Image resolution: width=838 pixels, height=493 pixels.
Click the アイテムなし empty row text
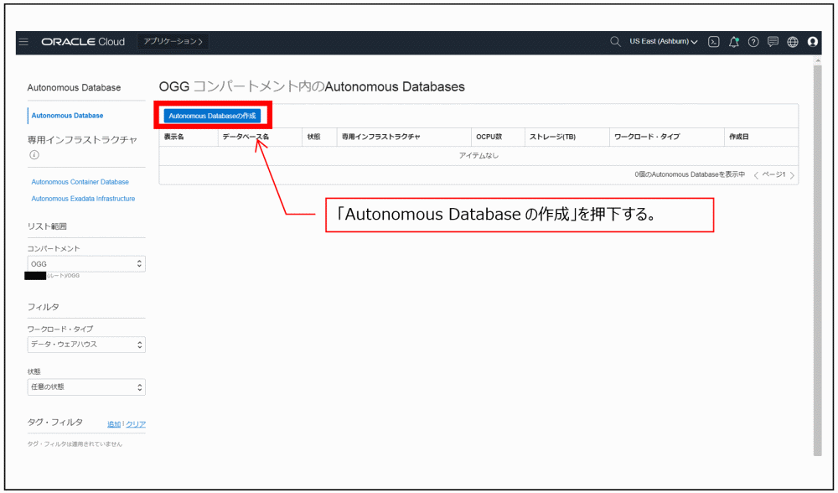tap(478, 156)
